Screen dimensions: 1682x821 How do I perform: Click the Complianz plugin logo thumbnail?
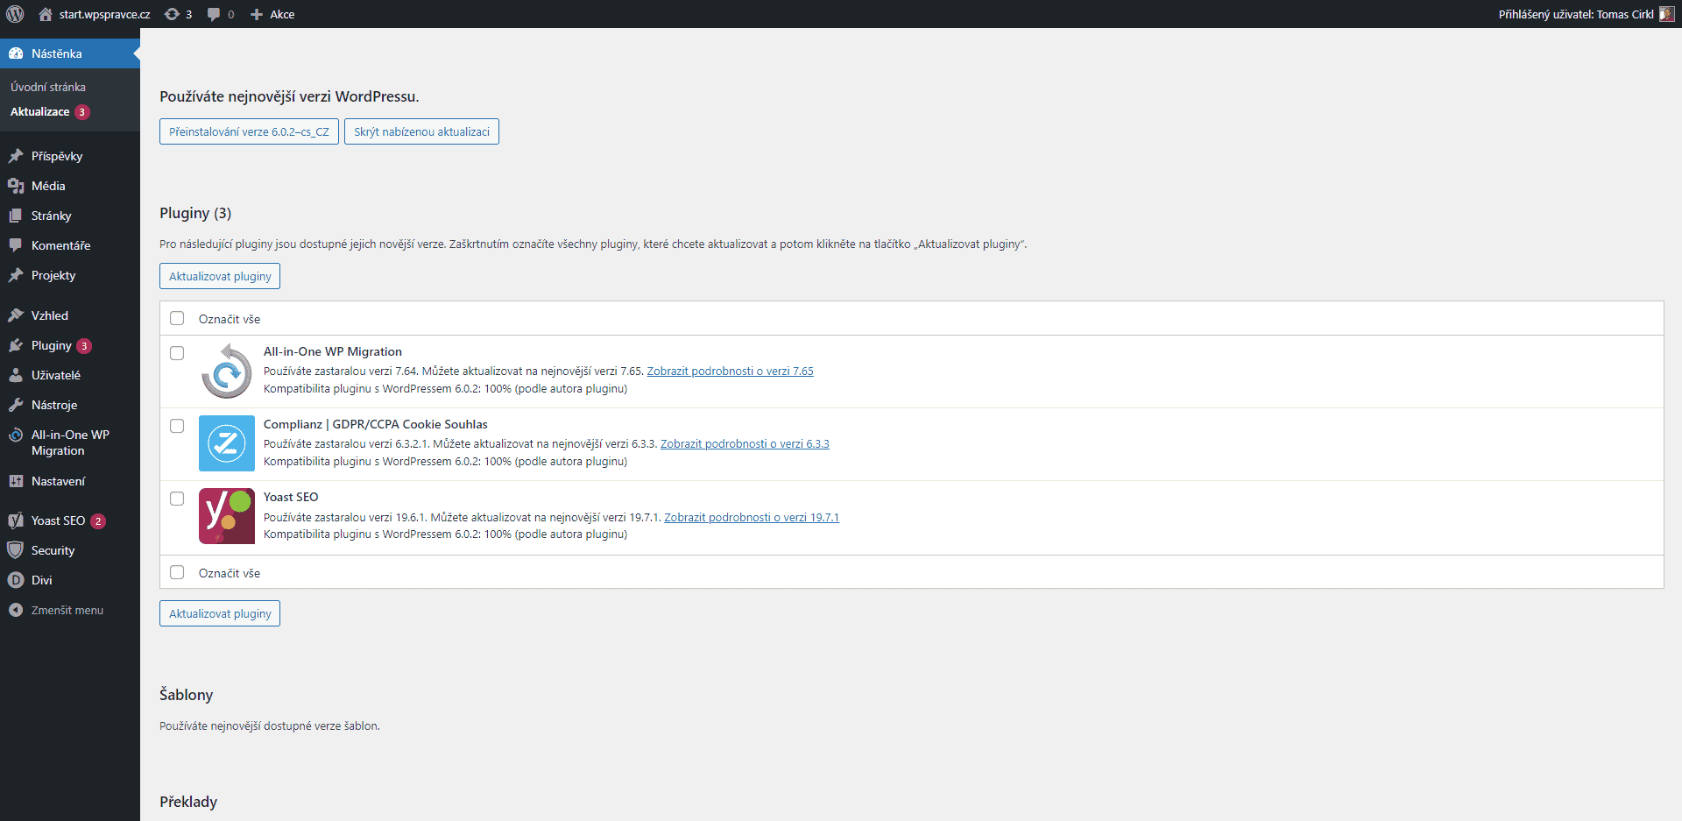227,443
